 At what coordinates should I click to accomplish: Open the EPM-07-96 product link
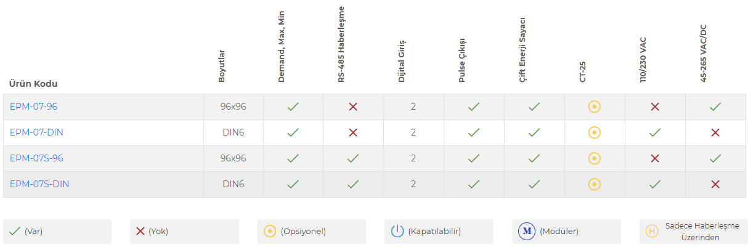(33, 107)
